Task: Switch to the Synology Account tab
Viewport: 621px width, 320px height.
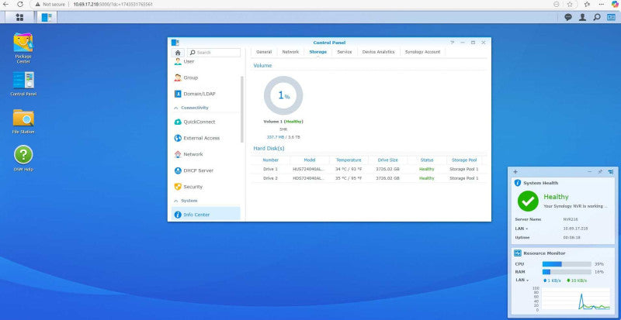Action: point(422,52)
